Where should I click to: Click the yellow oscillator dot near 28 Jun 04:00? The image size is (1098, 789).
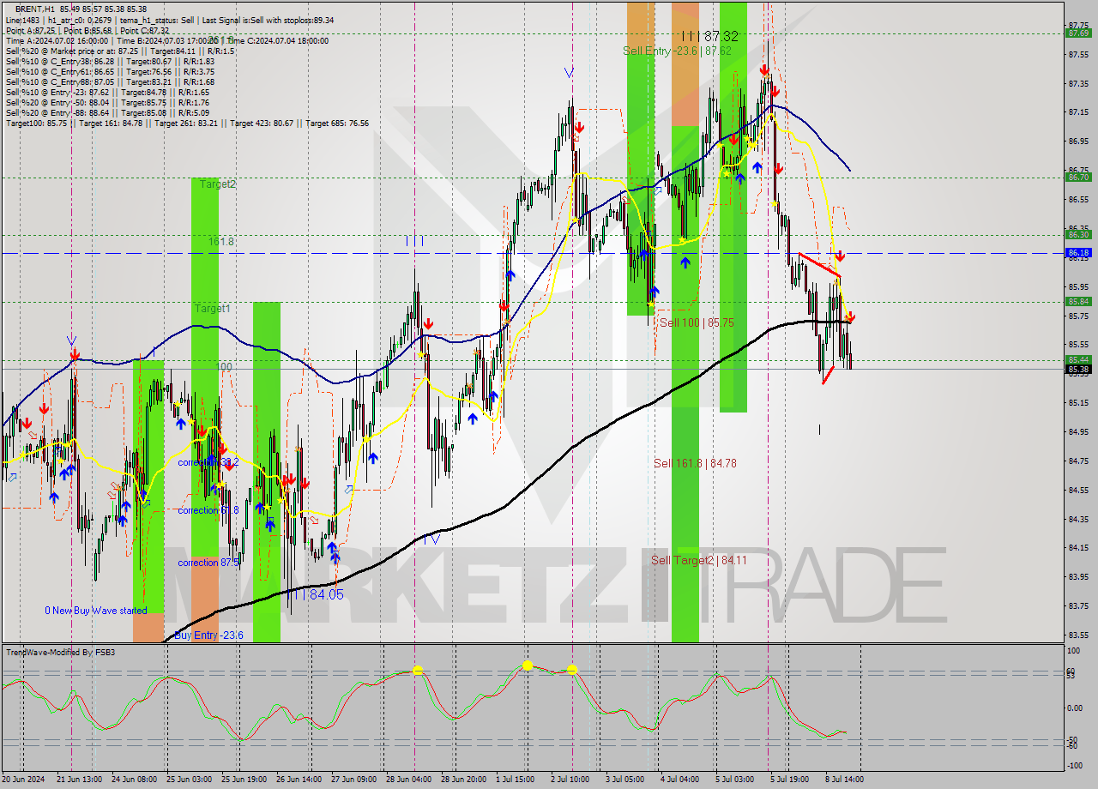tap(418, 670)
